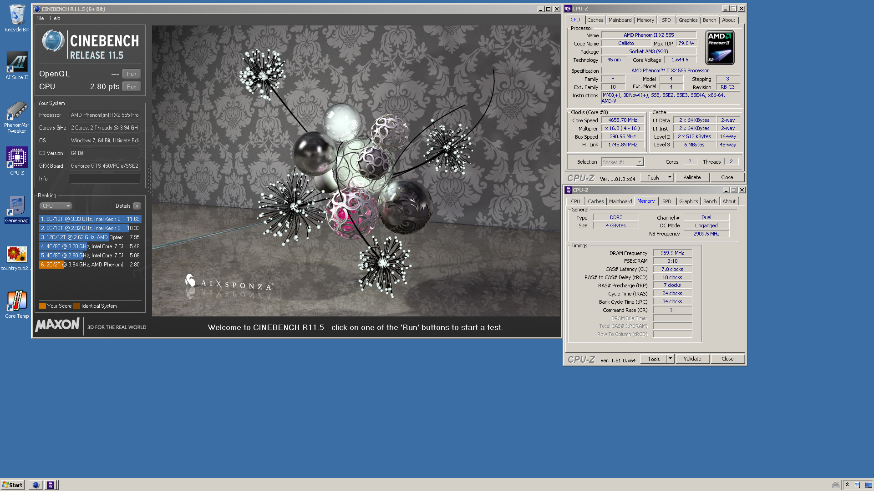Viewport: 874px width, 491px height.
Task: Click the MAXON logo in Cinebench
Action: [x=57, y=325]
